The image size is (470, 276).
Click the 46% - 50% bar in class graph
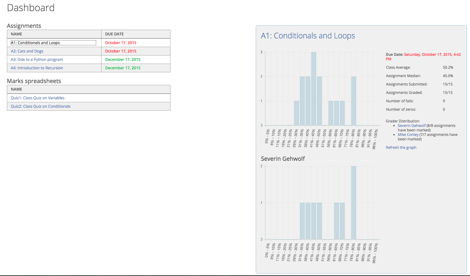tap(319, 101)
